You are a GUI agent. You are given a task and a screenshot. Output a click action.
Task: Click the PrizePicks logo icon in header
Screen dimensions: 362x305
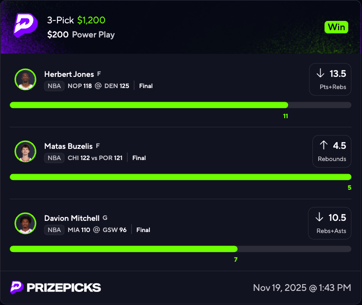tap(25, 24)
